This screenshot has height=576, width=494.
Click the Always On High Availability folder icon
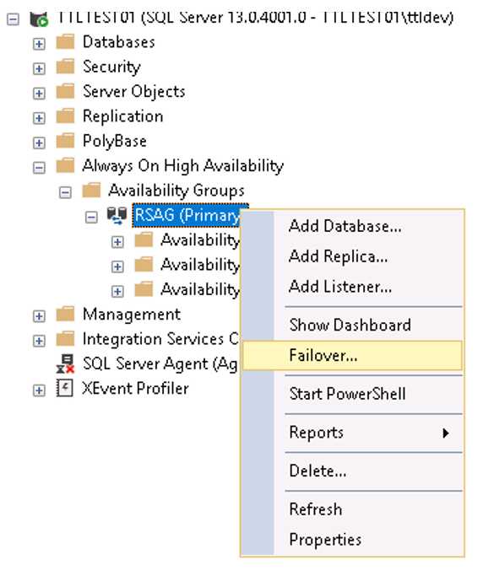(x=66, y=165)
